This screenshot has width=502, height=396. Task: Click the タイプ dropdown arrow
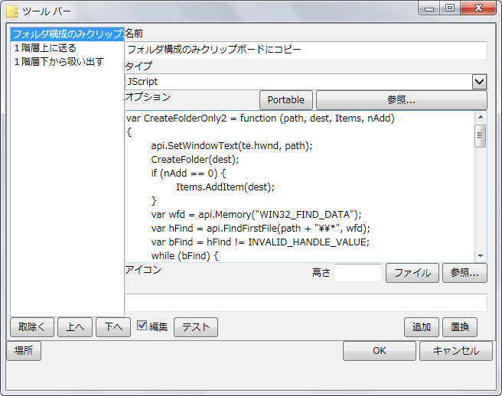click(x=479, y=82)
